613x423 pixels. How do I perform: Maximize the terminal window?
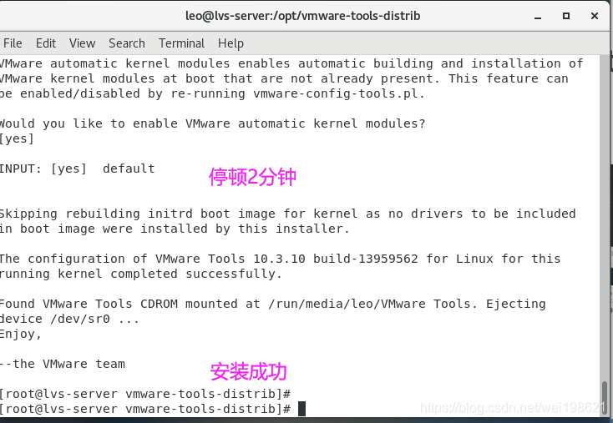[x=566, y=16]
